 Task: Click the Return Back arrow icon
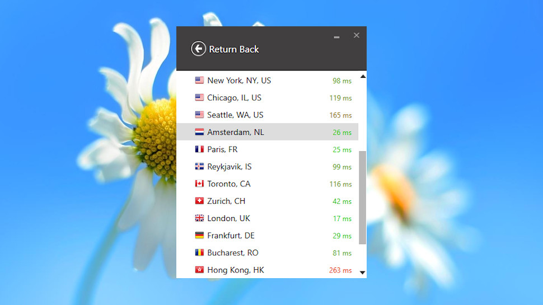(198, 49)
